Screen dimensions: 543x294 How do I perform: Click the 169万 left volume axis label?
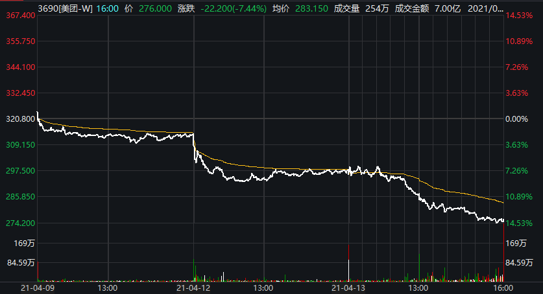[24, 243]
